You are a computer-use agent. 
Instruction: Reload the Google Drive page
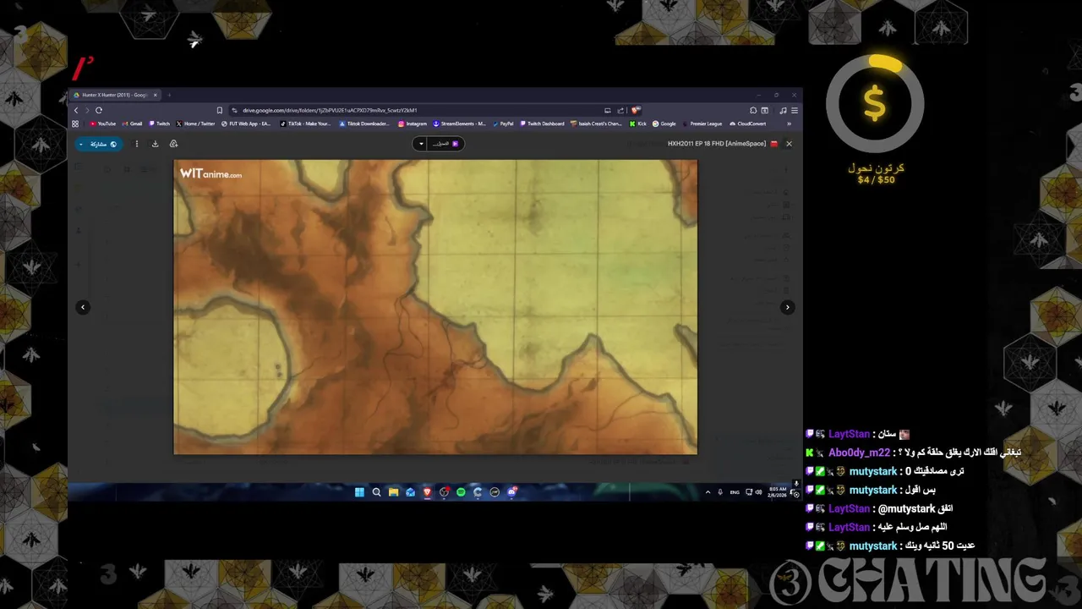(x=99, y=110)
